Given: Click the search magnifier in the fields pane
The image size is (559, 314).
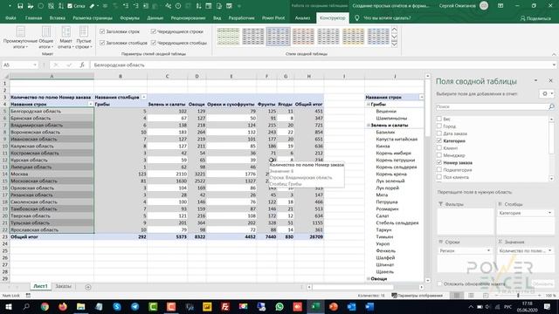Looking at the screenshot, I should click(x=551, y=106).
